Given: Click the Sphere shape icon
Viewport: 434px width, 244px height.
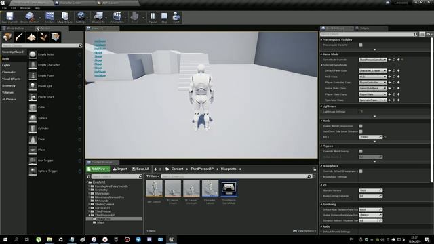Looking at the screenshot, I should click(33, 118).
